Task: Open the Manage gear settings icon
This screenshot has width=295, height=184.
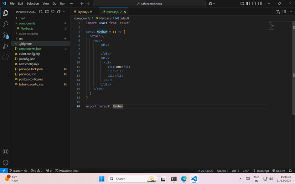Action: coord(5,162)
